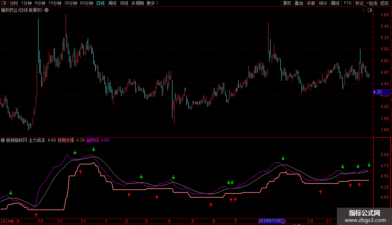Activate the 画线 drawing tools

[335, 3]
